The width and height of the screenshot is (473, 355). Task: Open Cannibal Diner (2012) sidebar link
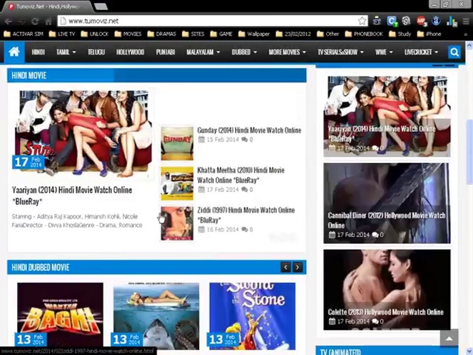pyautogui.click(x=386, y=220)
